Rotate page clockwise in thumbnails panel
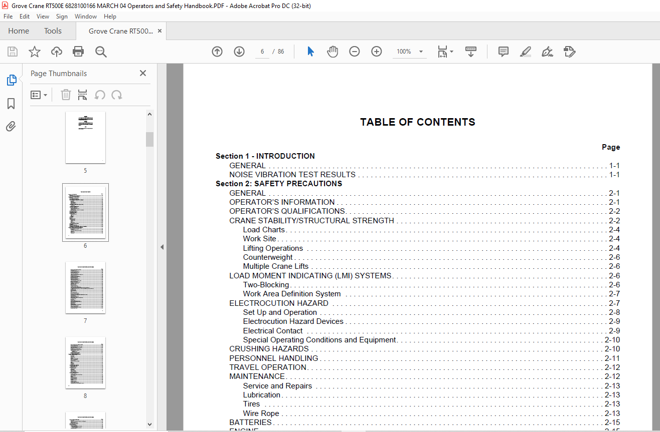 pos(117,95)
